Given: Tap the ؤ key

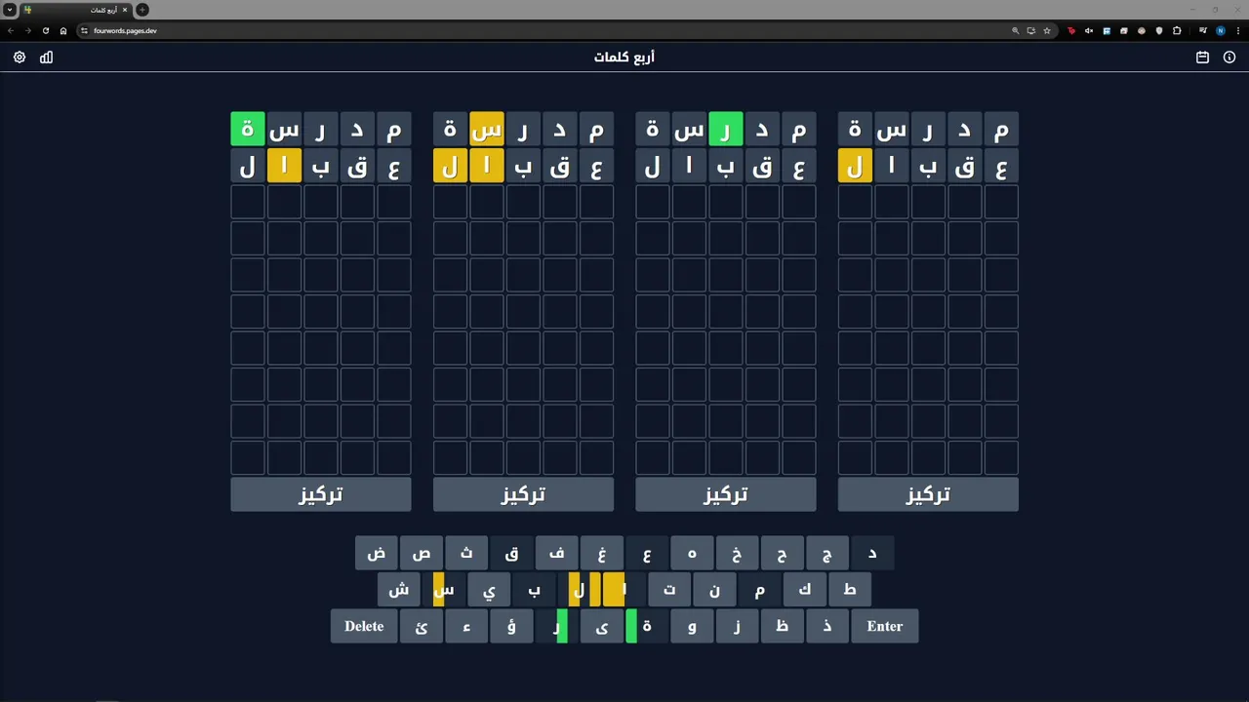Looking at the screenshot, I should point(511,626).
